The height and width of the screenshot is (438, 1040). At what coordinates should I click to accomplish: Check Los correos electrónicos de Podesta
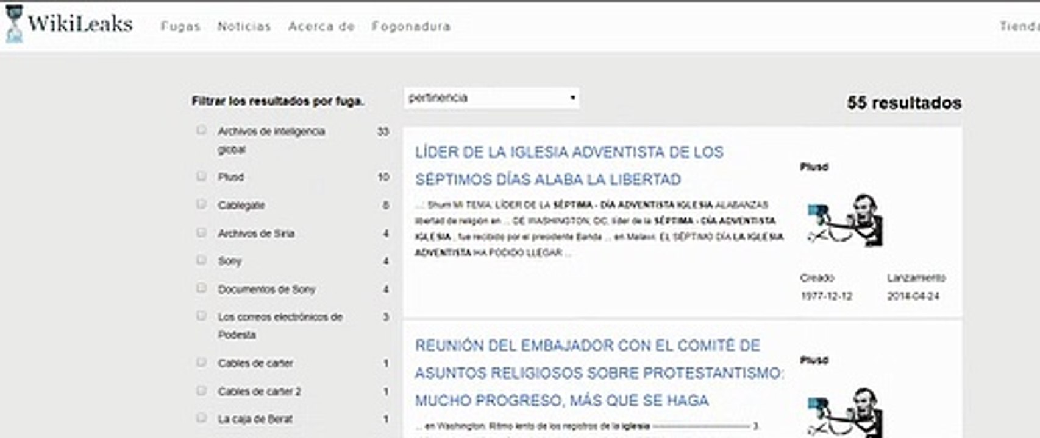[x=201, y=316]
